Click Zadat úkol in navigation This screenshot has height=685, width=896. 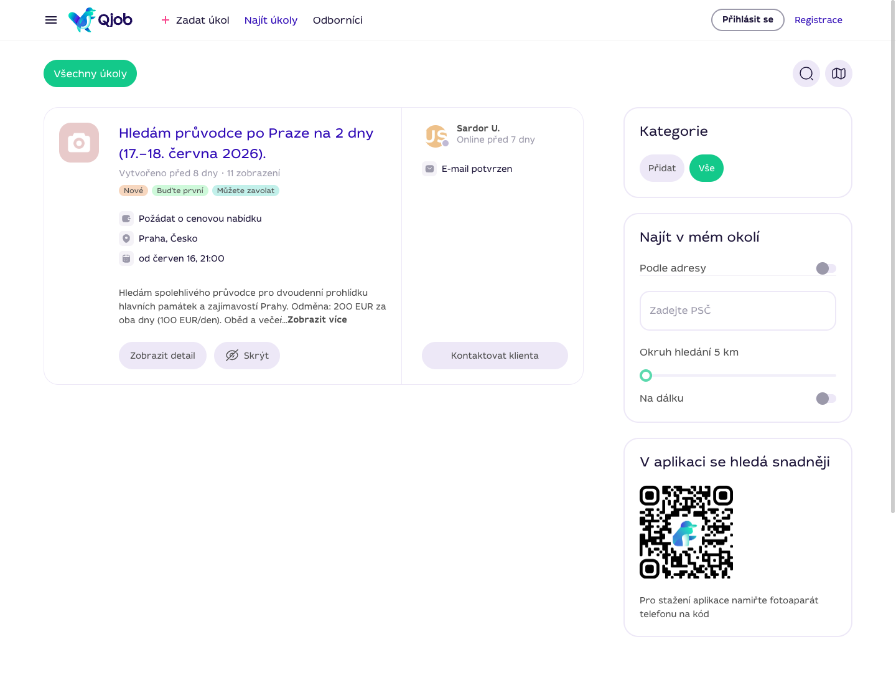[202, 20]
